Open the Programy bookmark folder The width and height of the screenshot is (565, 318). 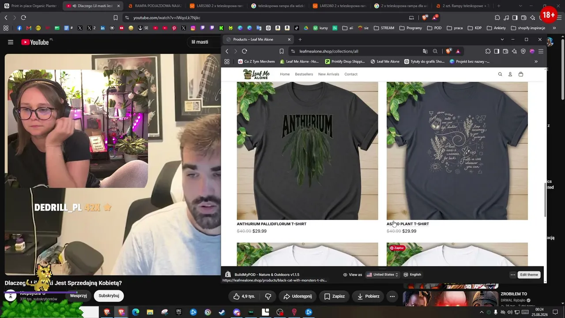[x=411, y=28]
